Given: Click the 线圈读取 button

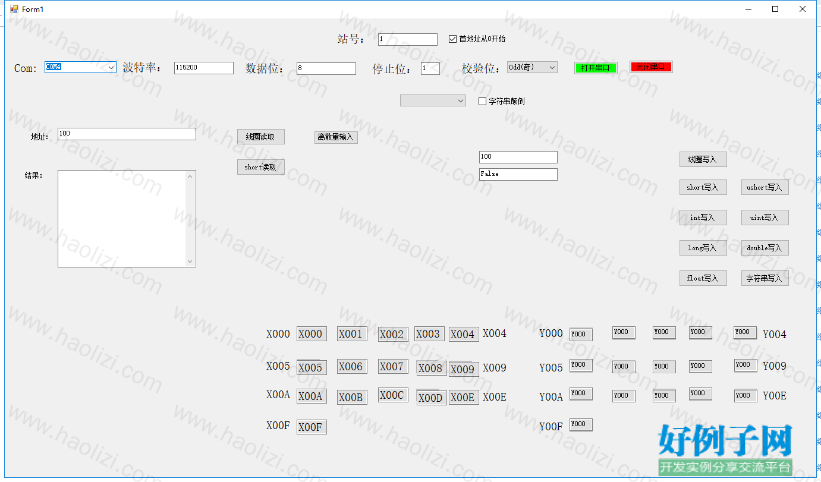Looking at the screenshot, I should 260,137.
